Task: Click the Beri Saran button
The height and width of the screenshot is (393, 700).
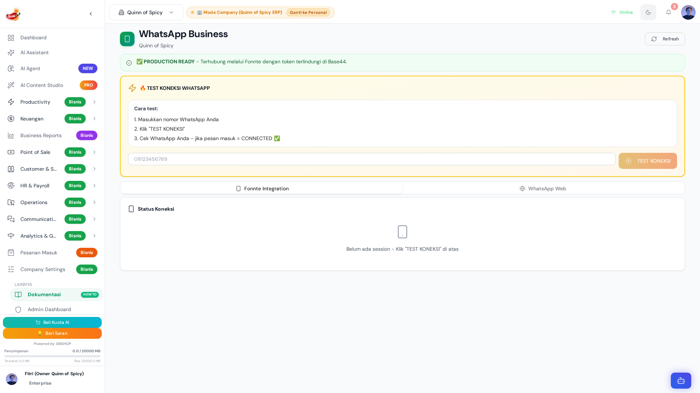Action: pyautogui.click(x=52, y=333)
